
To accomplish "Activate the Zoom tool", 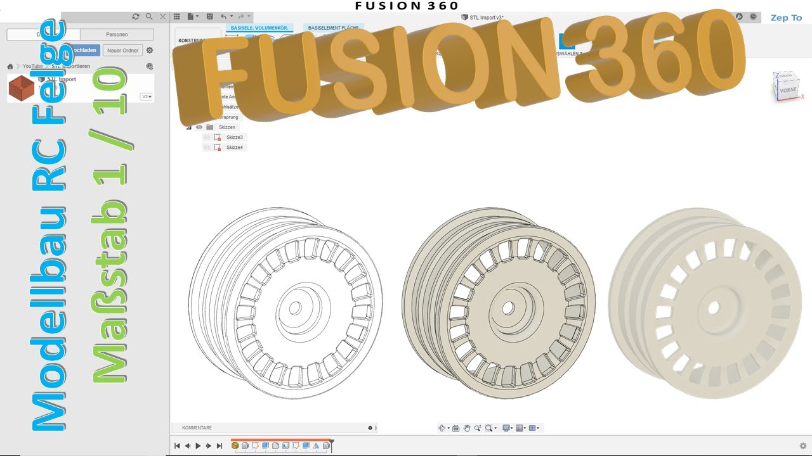I will tap(478, 428).
